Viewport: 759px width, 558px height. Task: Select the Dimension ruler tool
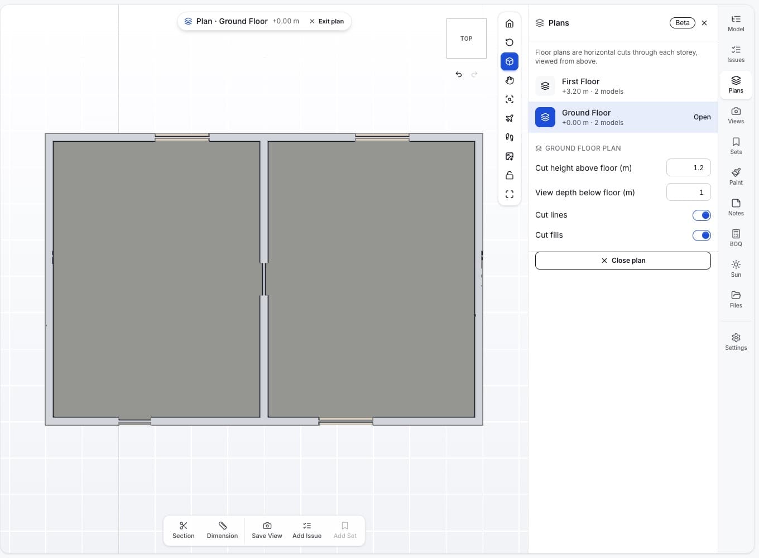(222, 530)
